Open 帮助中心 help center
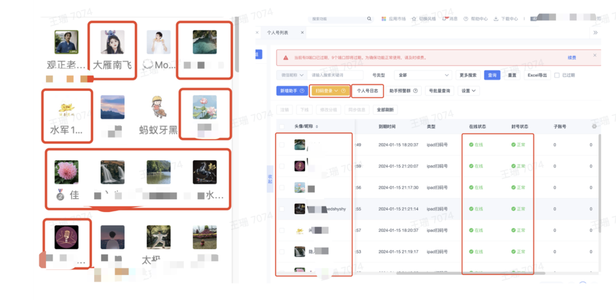The image size is (616, 300). 475,18
